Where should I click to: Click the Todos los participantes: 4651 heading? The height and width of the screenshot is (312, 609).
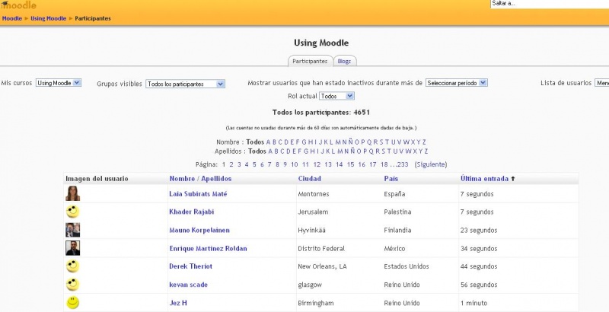click(320, 113)
